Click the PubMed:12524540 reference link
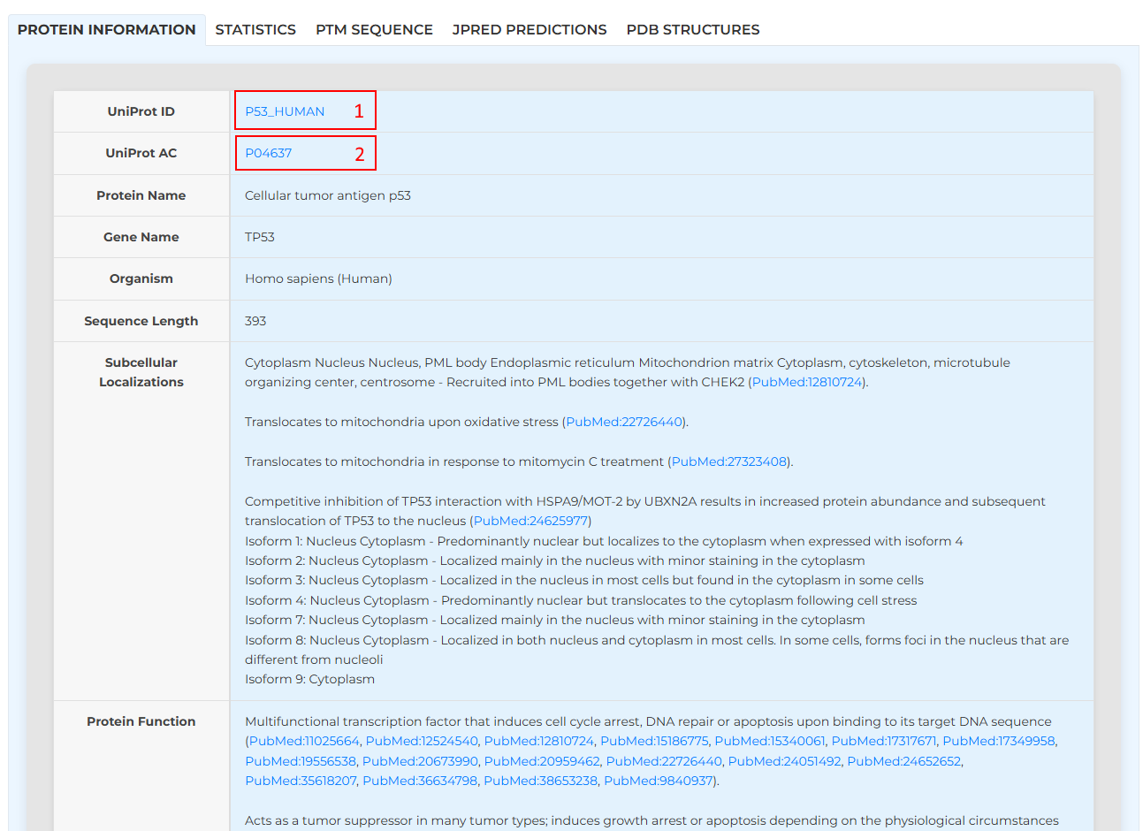1143x831 pixels. click(422, 741)
